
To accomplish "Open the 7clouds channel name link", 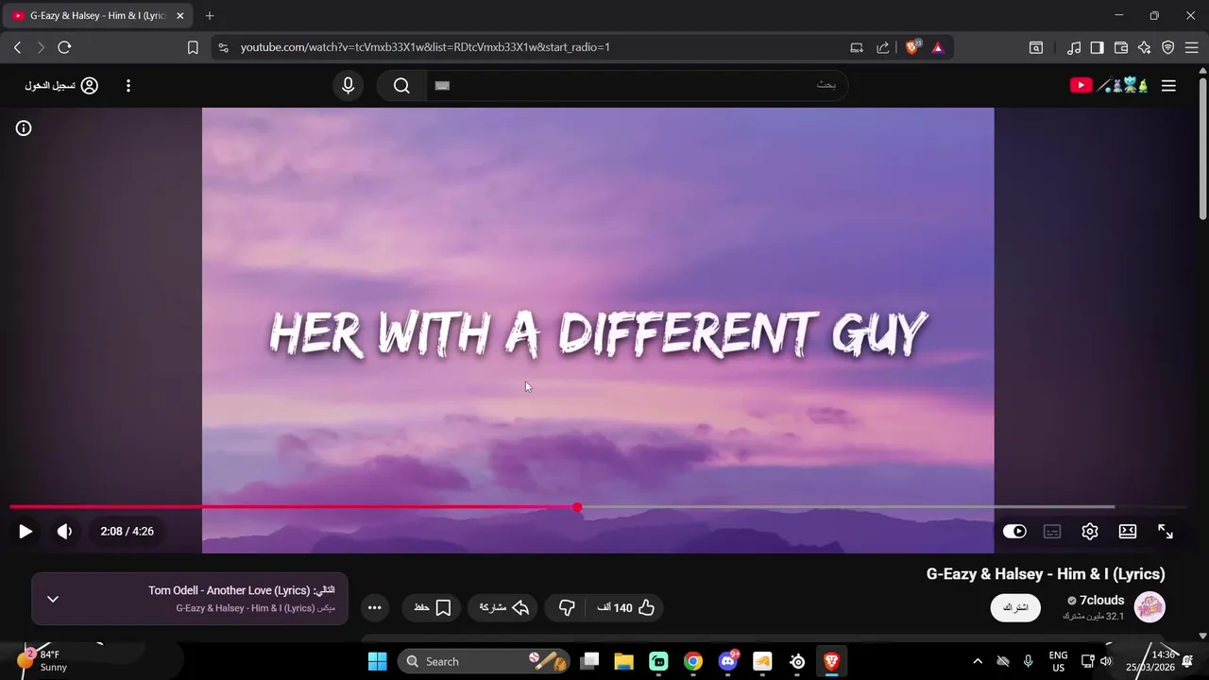I will click(1101, 601).
